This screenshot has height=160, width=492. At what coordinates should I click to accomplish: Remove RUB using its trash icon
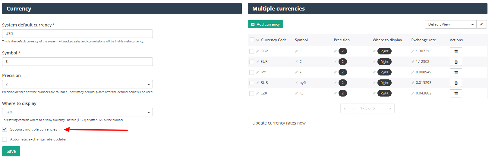point(456,83)
